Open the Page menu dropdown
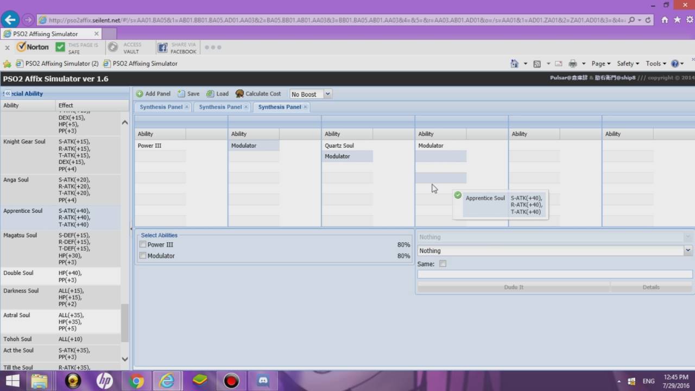The width and height of the screenshot is (695, 391). pyautogui.click(x=601, y=64)
